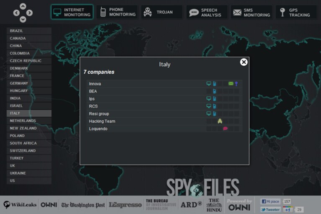This screenshot has width=321, height=214.
Task: Select Israel in the country list
Action: click(29, 106)
